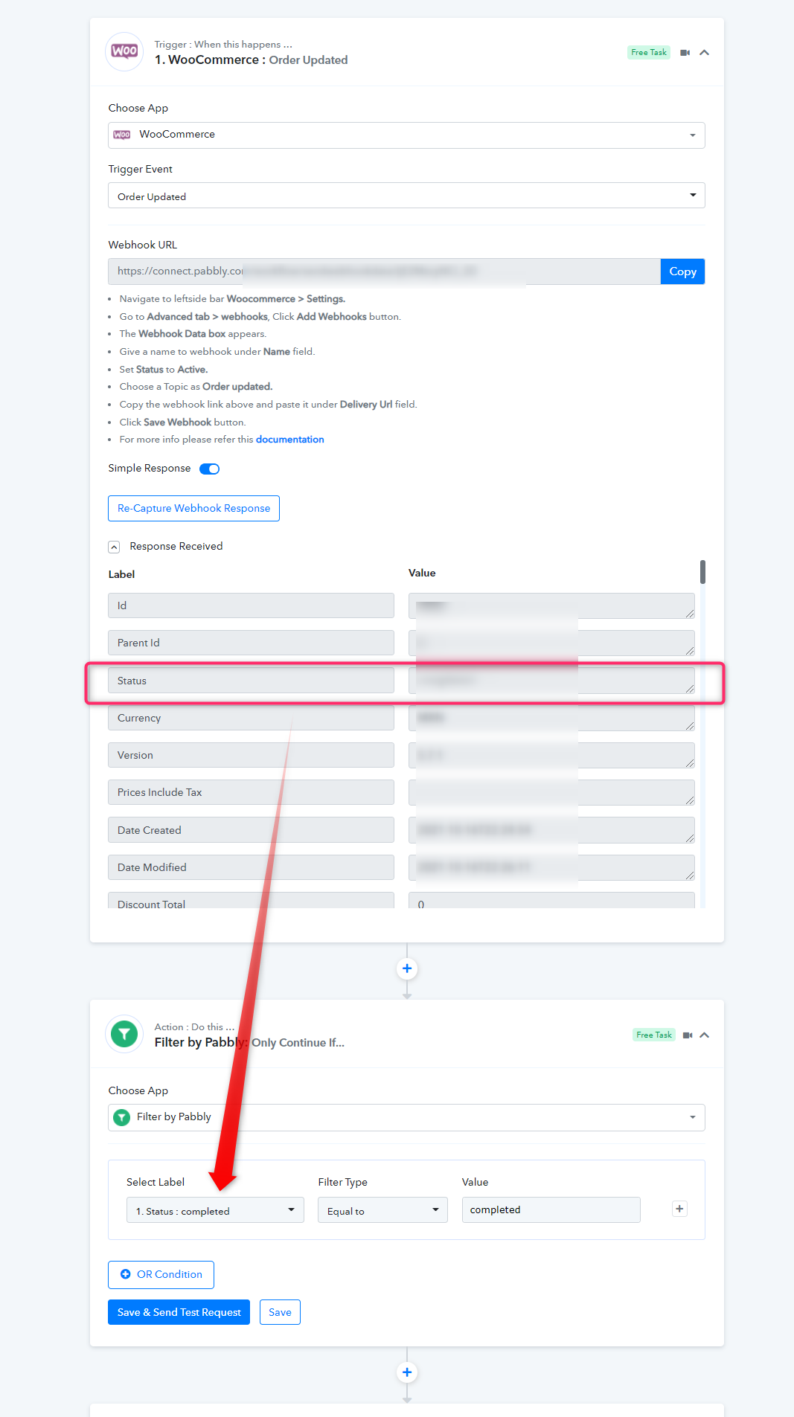
Task: Open the Trigger Event dropdown
Action: coord(406,196)
